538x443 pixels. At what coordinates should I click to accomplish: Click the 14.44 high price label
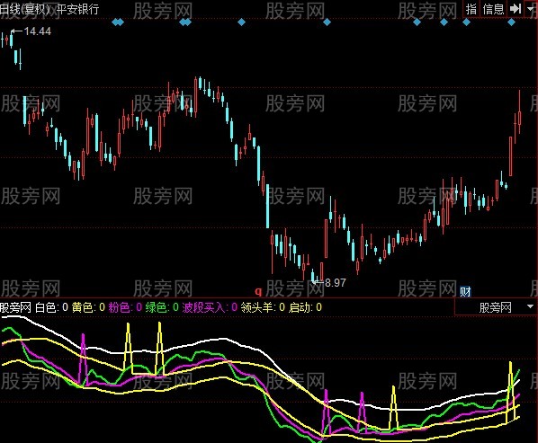coord(38,31)
